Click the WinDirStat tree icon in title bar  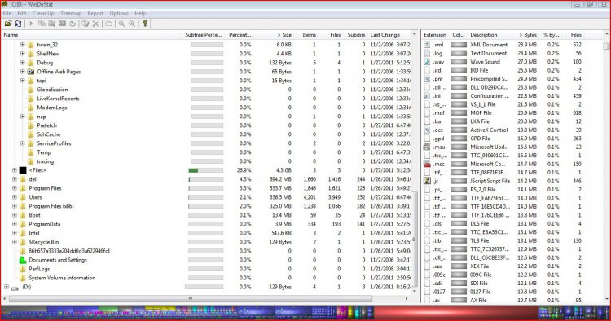[5, 4]
